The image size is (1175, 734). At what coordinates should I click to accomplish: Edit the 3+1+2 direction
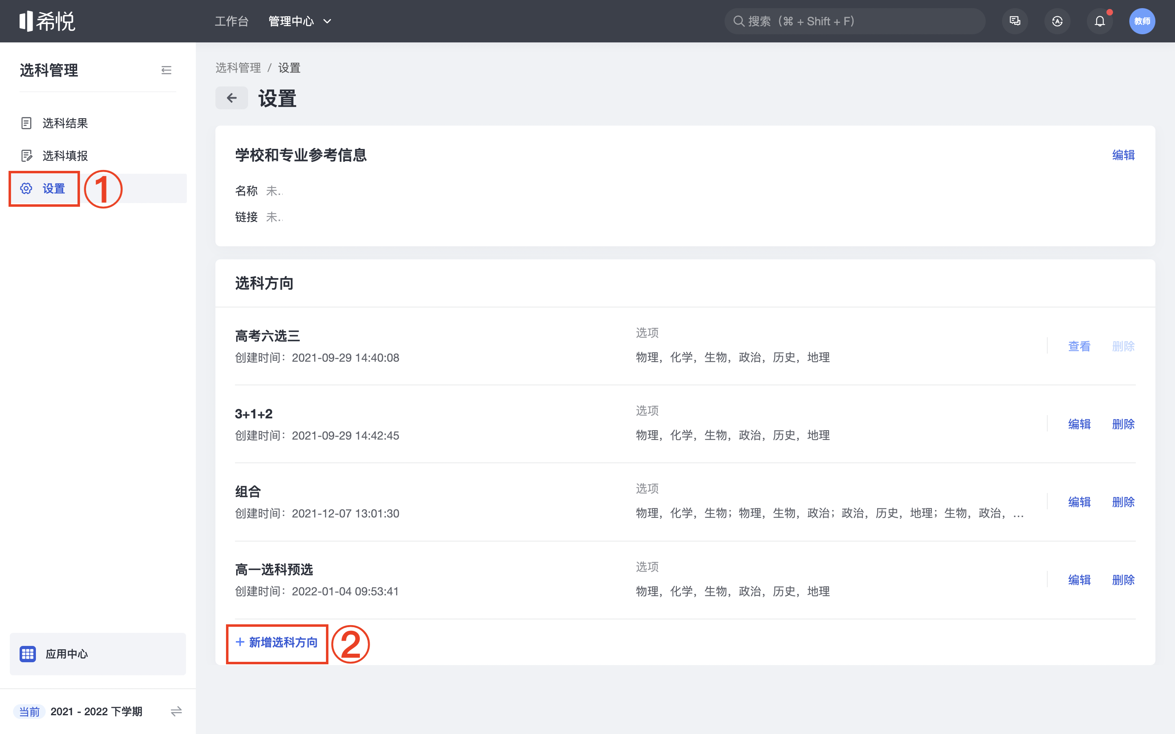pyautogui.click(x=1079, y=424)
